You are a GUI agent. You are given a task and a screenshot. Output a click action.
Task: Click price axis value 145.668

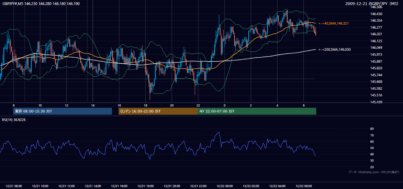(376, 82)
